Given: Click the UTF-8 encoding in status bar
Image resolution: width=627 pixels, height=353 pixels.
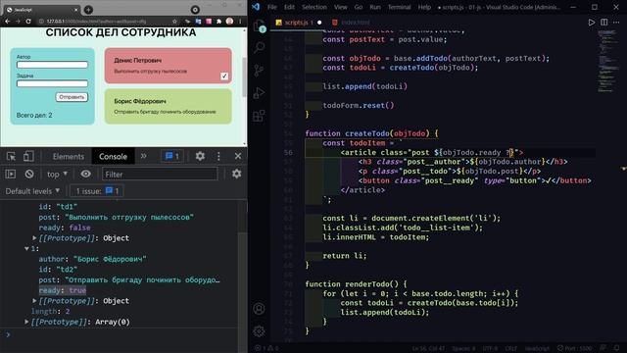Looking at the screenshot, I should [490, 348].
